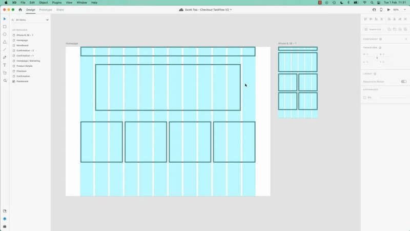410x231 pixels.
Task: Open the Object menu
Action: pyautogui.click(x=44, y=3)
